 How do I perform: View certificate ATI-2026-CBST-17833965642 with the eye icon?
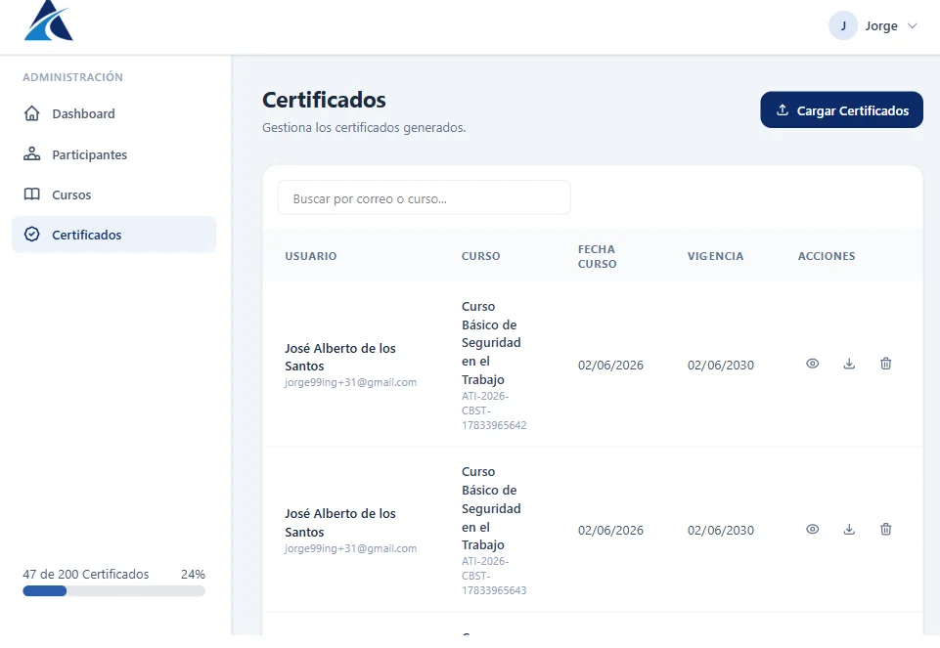[812, 364]
